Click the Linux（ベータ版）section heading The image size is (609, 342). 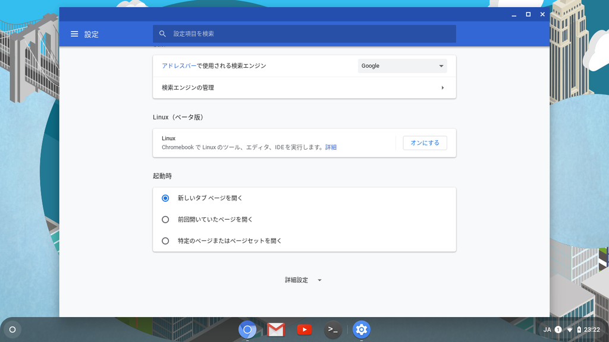pyautogui.click(x=178, y=117)
